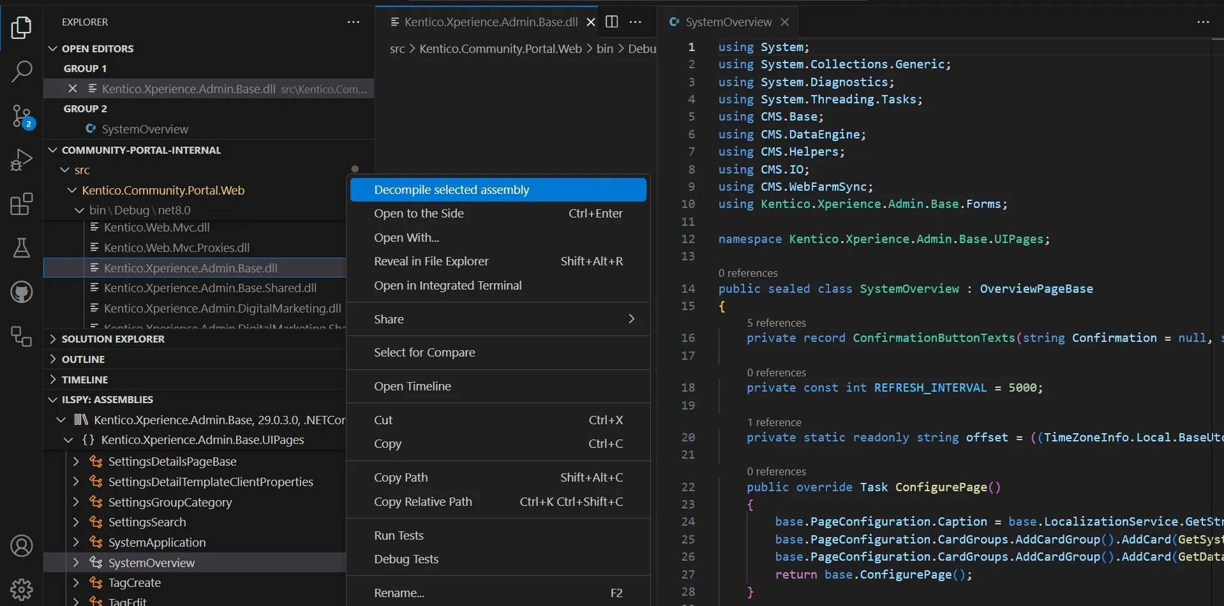
Task: Open the GitHub view icon
Action: click(x=21, y=292)
